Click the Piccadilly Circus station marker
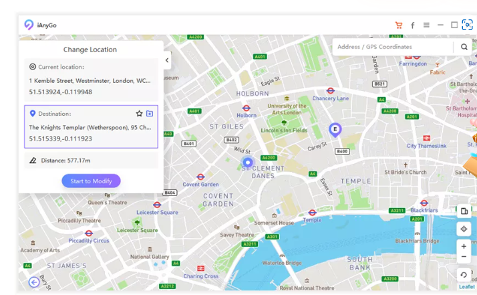The width and height of the screenshot is (477, 295). click(89, 233)
